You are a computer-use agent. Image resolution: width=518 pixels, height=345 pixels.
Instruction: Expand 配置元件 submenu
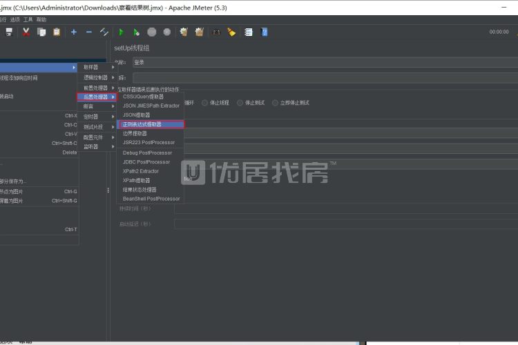tap(97, 137)
